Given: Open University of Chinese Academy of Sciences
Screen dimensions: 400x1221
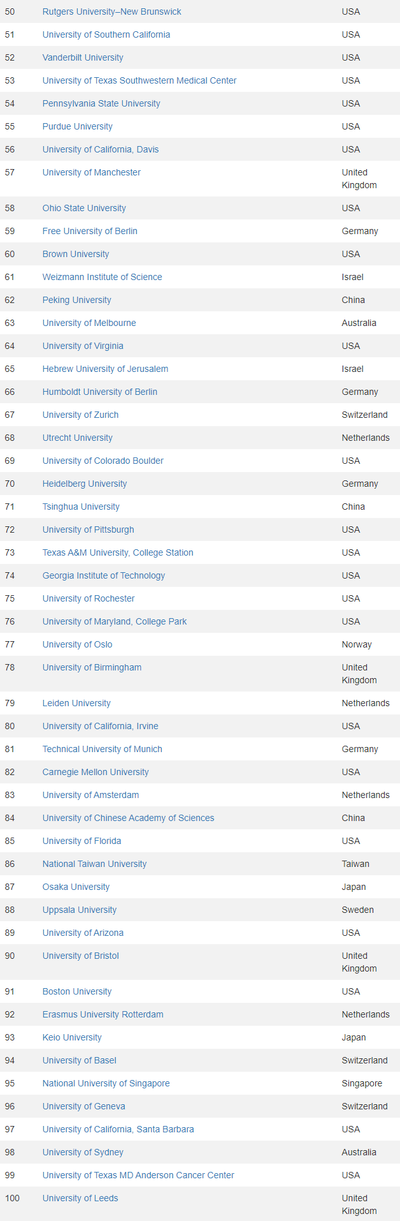Looking at the screenshot, I should 128,818.
